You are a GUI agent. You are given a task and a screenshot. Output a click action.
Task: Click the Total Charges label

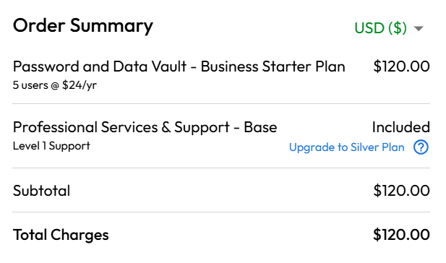click(61, 235)
